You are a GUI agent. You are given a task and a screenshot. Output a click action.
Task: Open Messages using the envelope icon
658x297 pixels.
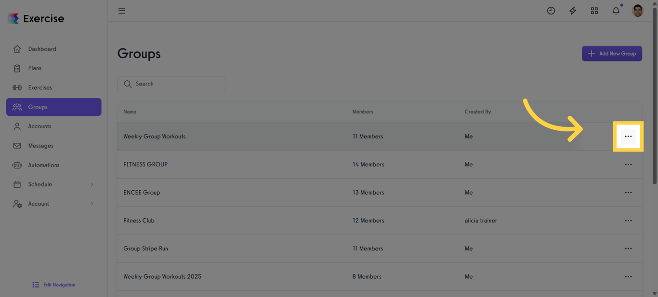pyautogui.click(x=17, y=145)
